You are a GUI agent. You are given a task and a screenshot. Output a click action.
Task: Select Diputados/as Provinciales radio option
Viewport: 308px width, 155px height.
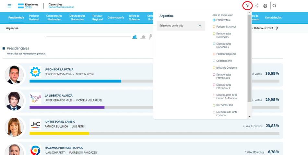point(214,85)
